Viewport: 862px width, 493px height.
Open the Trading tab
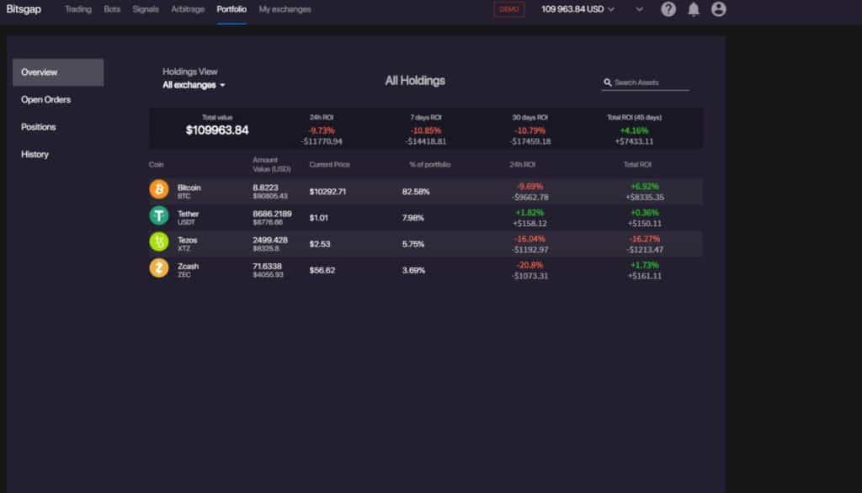click(x=78, y=9)
